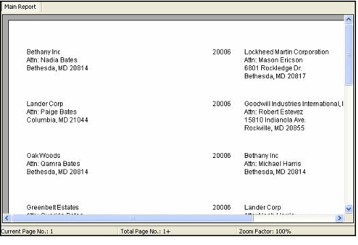
Task: Click 'Current Page No.: 1' in status bar
Action: click(27, 231)
